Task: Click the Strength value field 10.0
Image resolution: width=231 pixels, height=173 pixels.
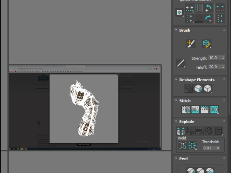Action: [x=215, y=58]
